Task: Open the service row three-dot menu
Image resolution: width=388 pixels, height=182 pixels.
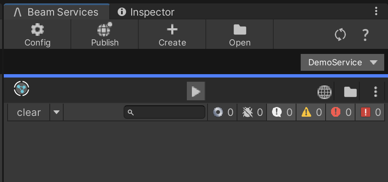Action: pos(376,92)
